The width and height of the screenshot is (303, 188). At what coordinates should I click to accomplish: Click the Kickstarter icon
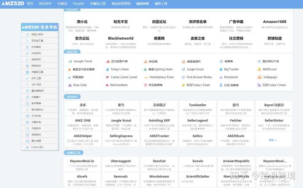coord(221,77)
